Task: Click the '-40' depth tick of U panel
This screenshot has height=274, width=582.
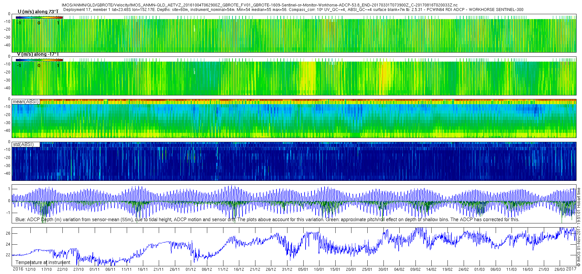Action: 7,45
